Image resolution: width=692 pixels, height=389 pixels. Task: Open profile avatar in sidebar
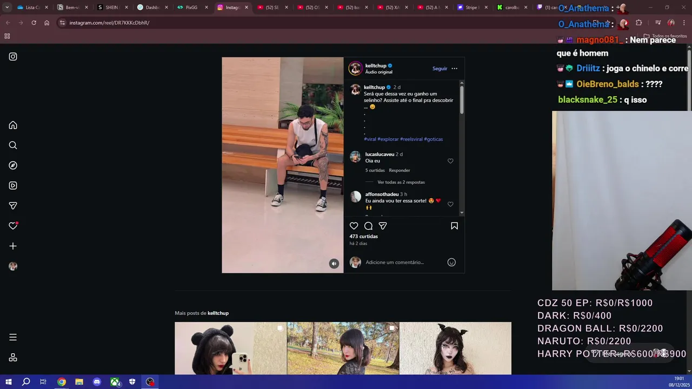tap(13, 266)
